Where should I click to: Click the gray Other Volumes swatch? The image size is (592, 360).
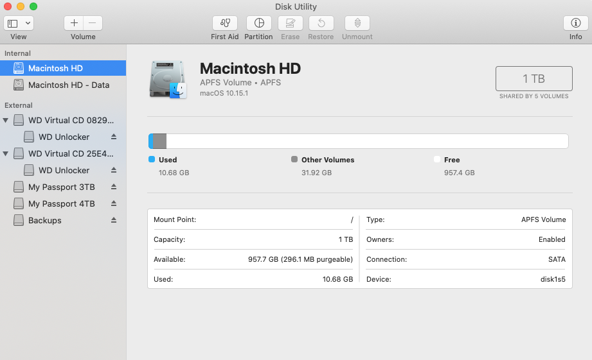tap(294, 159)
